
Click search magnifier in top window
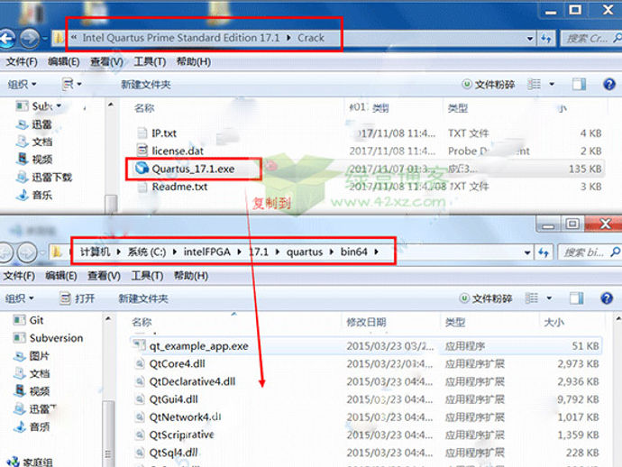pos(617,38)
